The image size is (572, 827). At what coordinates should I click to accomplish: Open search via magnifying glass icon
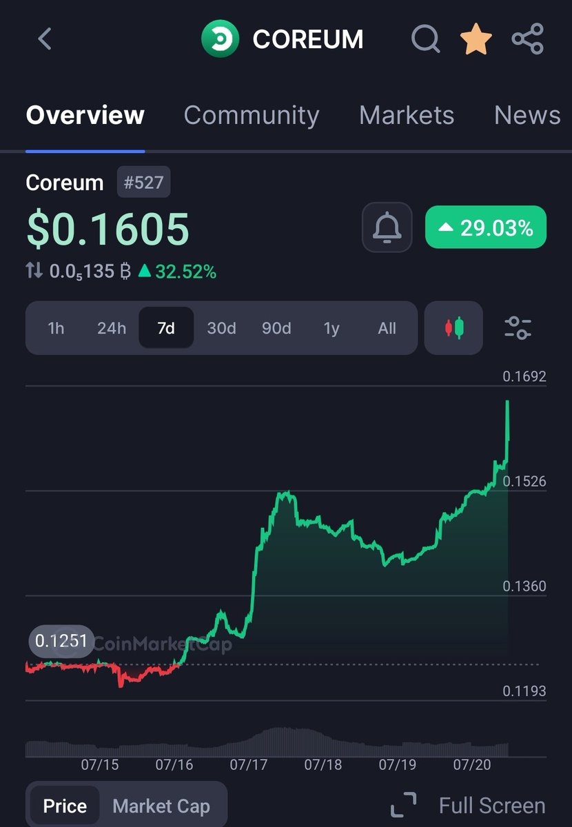click(x=426, y=39)
